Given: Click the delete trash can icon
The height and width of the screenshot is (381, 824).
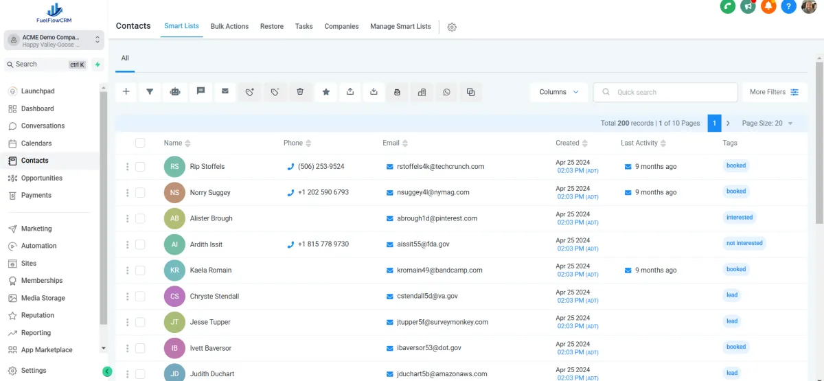Looking at the screenshot, I should (300, 92).
